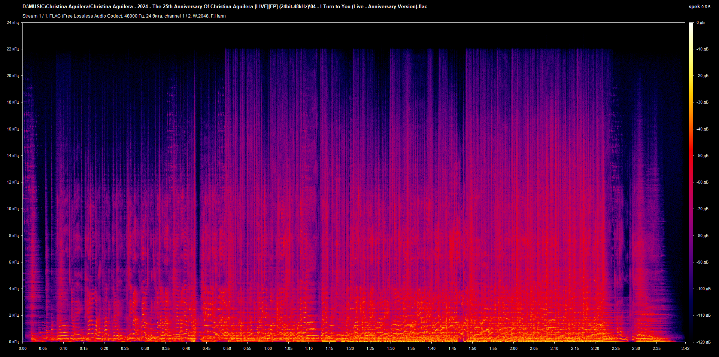Click the -60 дБ color scale label
Screen dimensions: 719x357
tap(703, 182)
